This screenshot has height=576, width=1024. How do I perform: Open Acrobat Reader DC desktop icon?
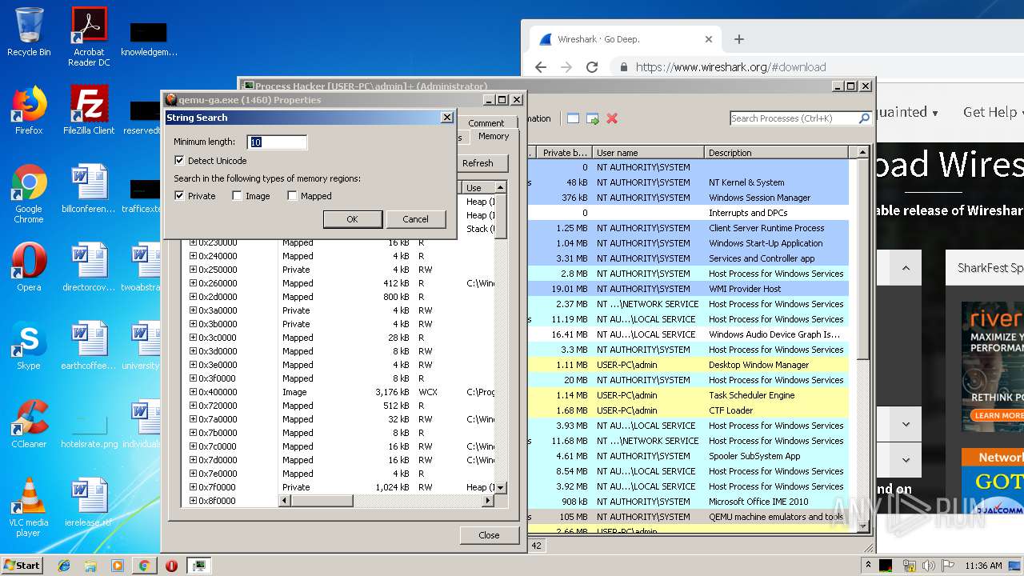click(x=89, y=36)
